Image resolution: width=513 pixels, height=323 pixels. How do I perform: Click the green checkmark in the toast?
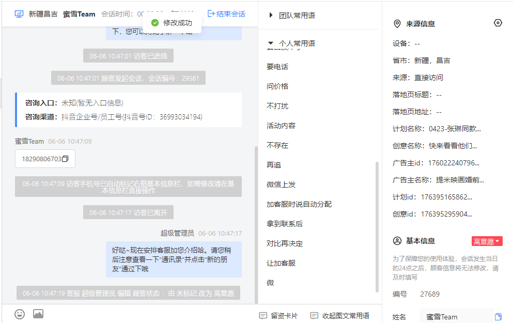pos(155,23)
